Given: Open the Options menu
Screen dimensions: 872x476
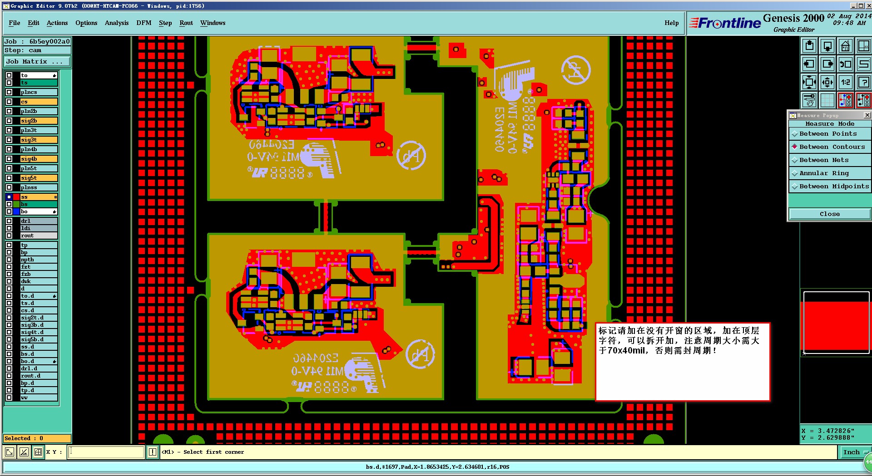Looking at the screenshot, I should [x=86, y=23].
